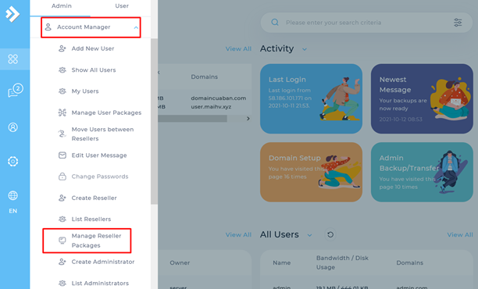Refresh the All Users widget
478x289 pixels.
point(330,234)
